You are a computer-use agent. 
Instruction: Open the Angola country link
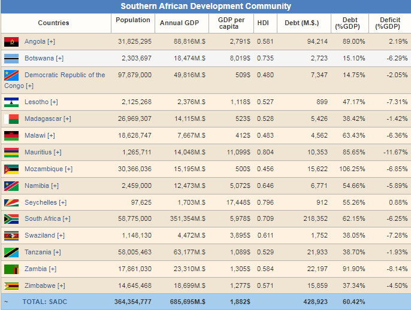[x=35, y=42]
